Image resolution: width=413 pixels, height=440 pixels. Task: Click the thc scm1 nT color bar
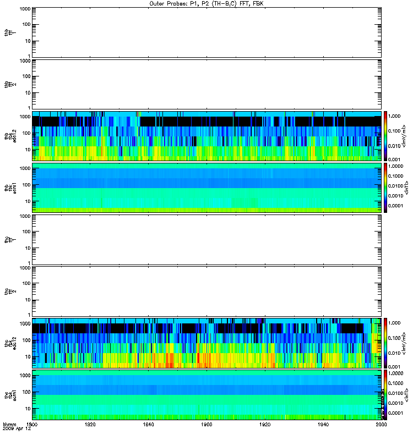[x=385, y=395]
